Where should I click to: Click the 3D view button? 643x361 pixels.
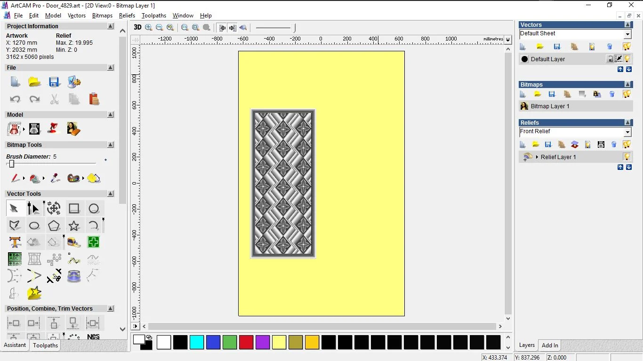[x=137, y=27]
